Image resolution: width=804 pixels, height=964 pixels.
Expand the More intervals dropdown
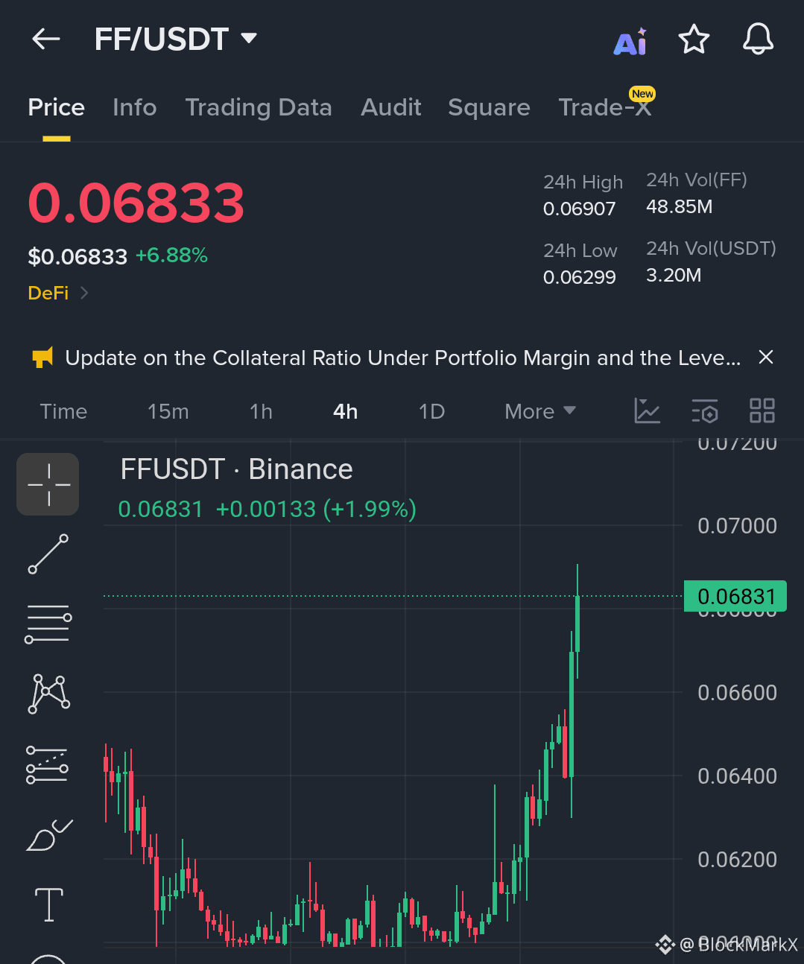[540, 411]
